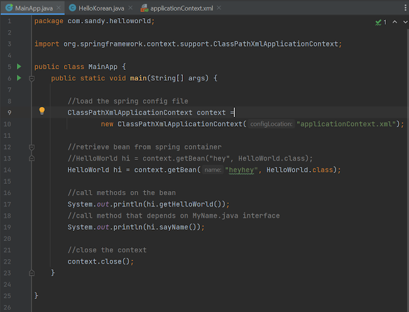The width and height of the screenshot is (409, 312).
Task: Click the import ClassPathXmlApplicationContext line
Action: pyautogui.click(x=188, y=44)
